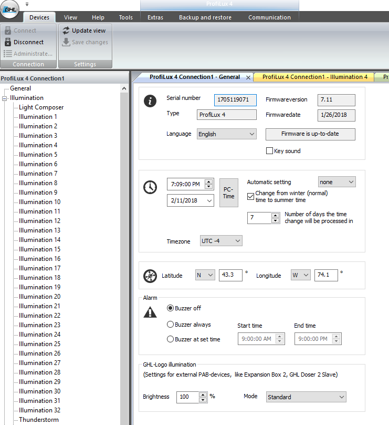Select General in the tree
Screen dimensions: 389x425
[x=20, y=88]
